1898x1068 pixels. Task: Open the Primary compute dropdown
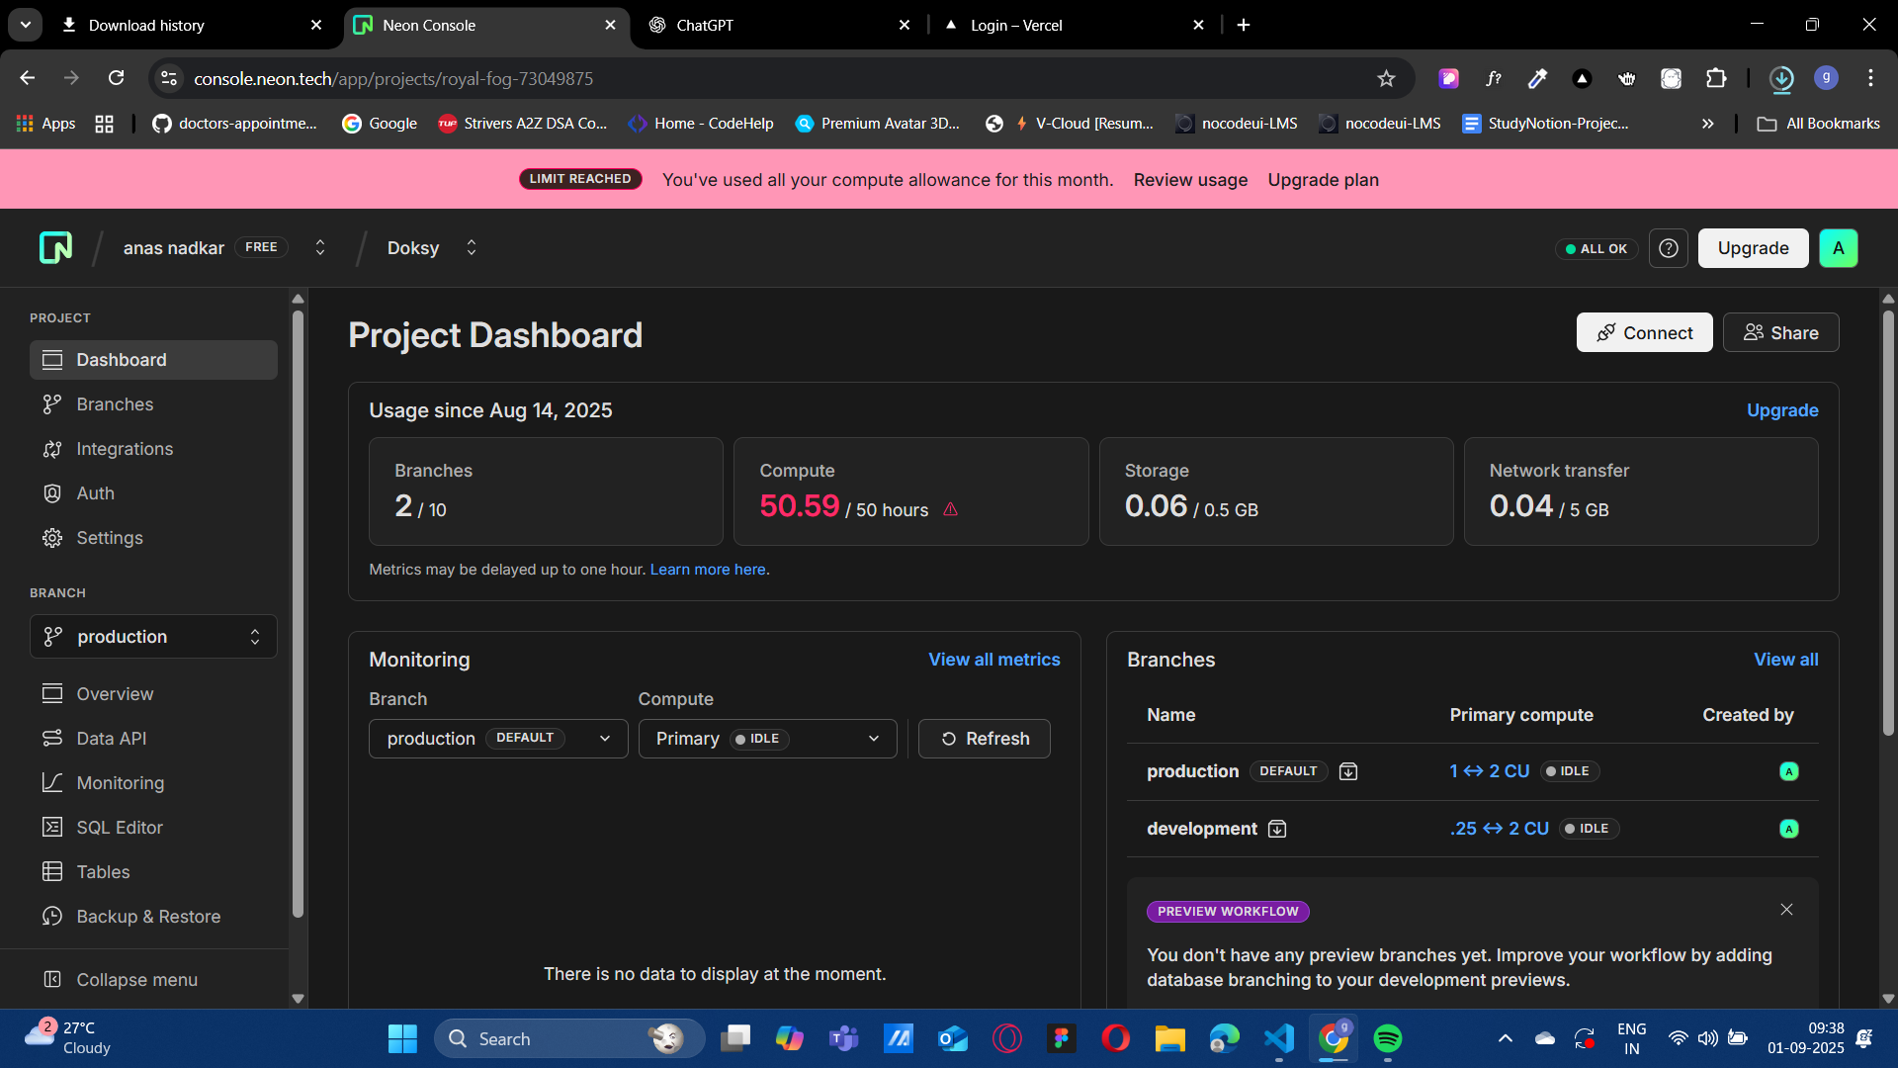pos(767,739)
